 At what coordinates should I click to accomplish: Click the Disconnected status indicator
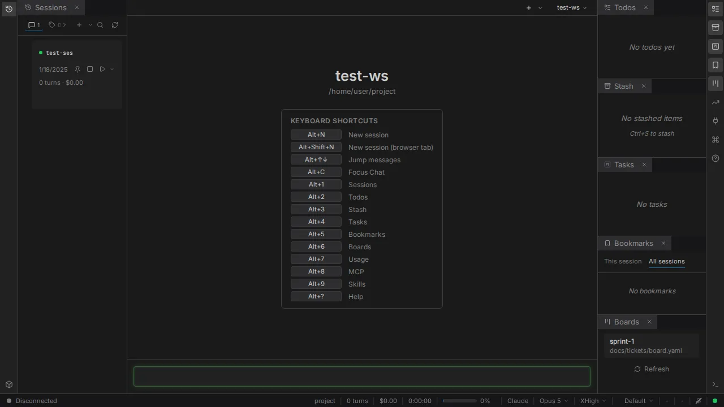click(32, 401)
